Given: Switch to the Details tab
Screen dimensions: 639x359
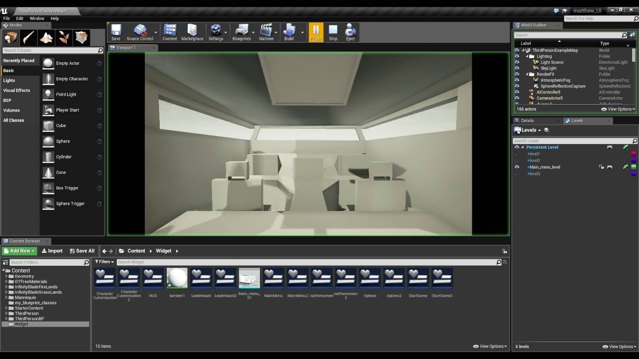Looking at the screenshot, I should [527, 121].
